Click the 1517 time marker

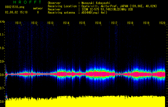pyautogui.click(x=114, y=23)
